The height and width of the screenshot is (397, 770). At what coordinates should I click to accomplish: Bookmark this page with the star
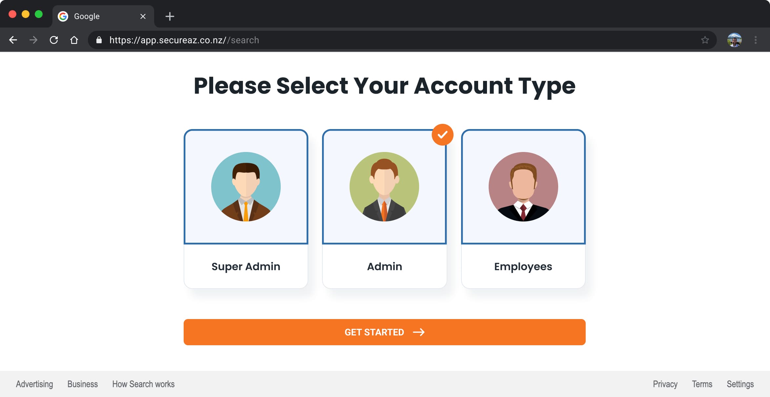(x=705, y=40)
